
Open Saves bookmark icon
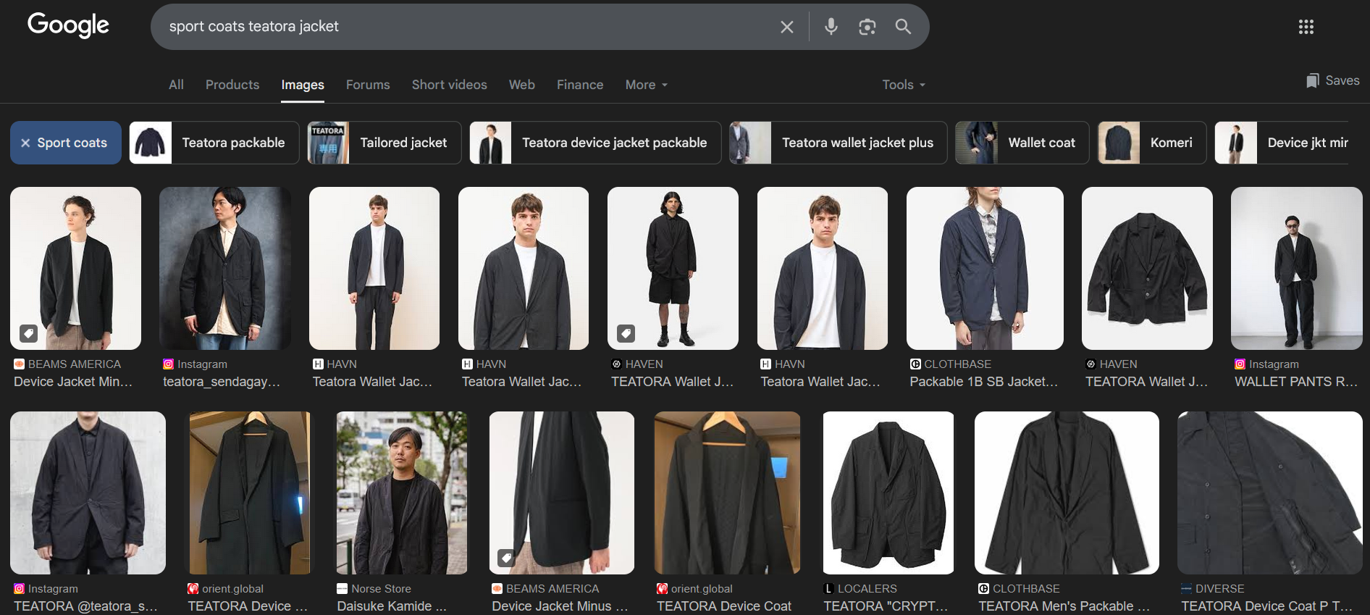pos(1312,80)
